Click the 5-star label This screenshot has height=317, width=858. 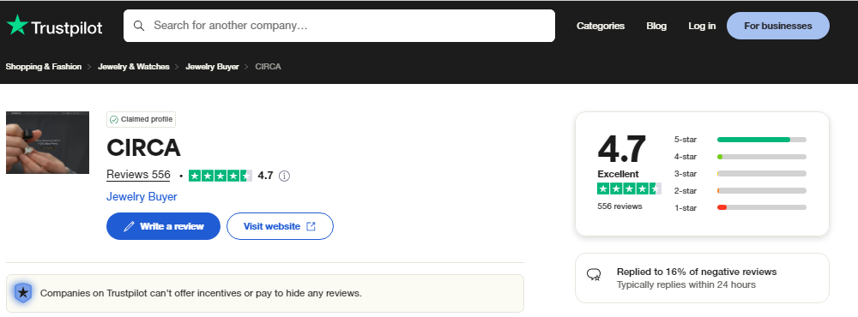point(686,140)
